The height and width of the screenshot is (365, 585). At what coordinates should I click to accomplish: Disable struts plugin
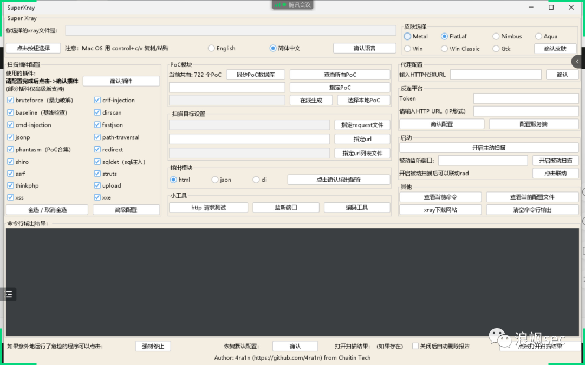click(x=97, y=174)
